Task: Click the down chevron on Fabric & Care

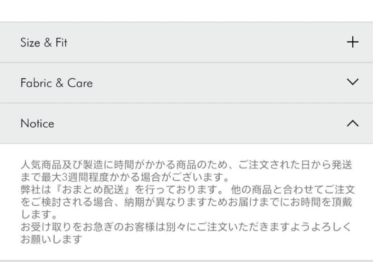Action: [x=353, y=82]
